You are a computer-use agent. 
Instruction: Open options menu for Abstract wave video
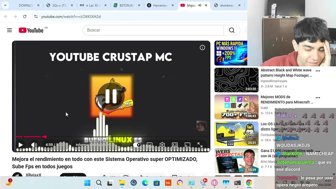click(318, 71)
